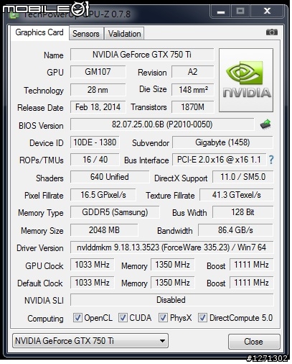Select the Graphics Card tab
The height and width of the screenshot is (364, 292).
[x=39, y=32]
